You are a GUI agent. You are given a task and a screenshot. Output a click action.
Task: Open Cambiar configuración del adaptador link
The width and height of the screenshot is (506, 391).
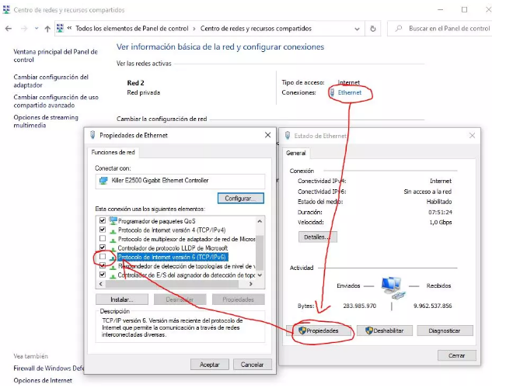[x=51, y=81]
